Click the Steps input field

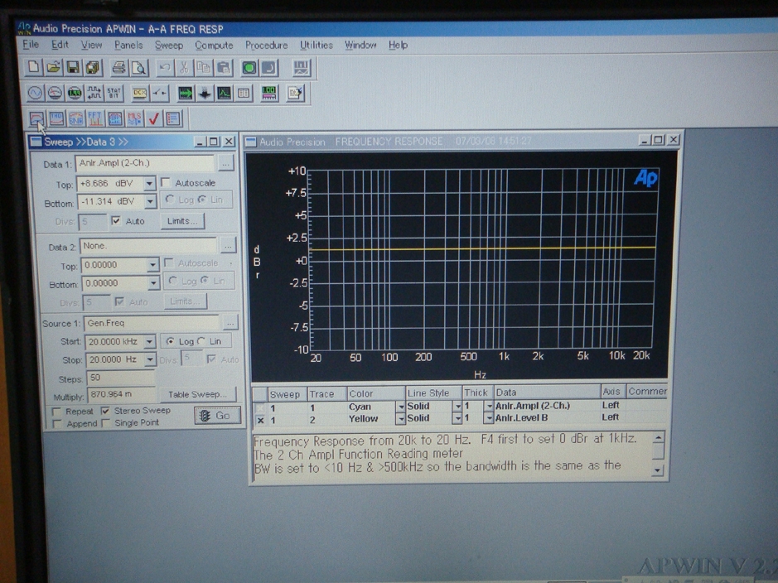point(121,378)
